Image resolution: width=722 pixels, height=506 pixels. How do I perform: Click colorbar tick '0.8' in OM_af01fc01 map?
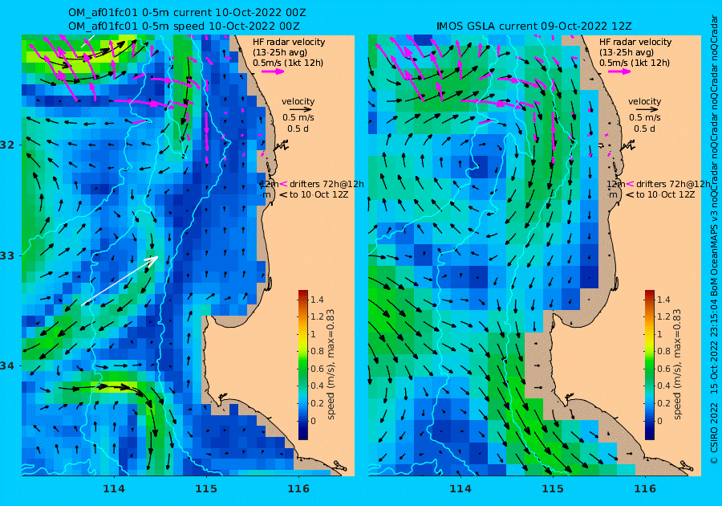point(317,351)
